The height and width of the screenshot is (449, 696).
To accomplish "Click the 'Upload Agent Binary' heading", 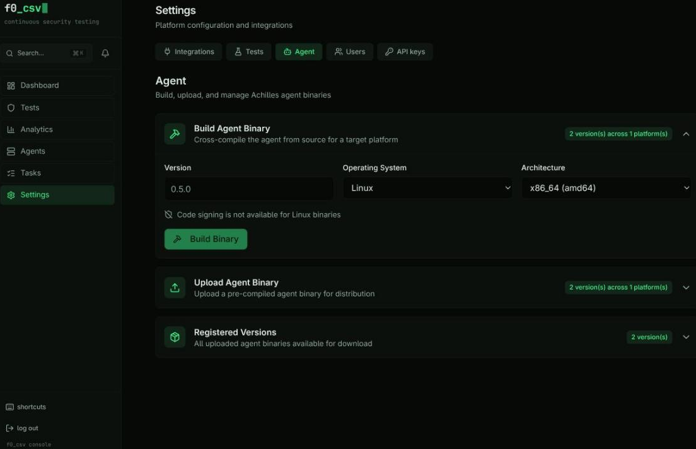I will 236,283.
